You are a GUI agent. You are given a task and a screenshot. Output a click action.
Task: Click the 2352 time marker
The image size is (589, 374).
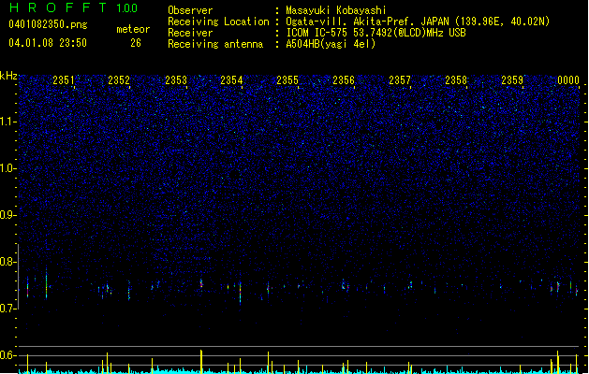coord(119,80)
